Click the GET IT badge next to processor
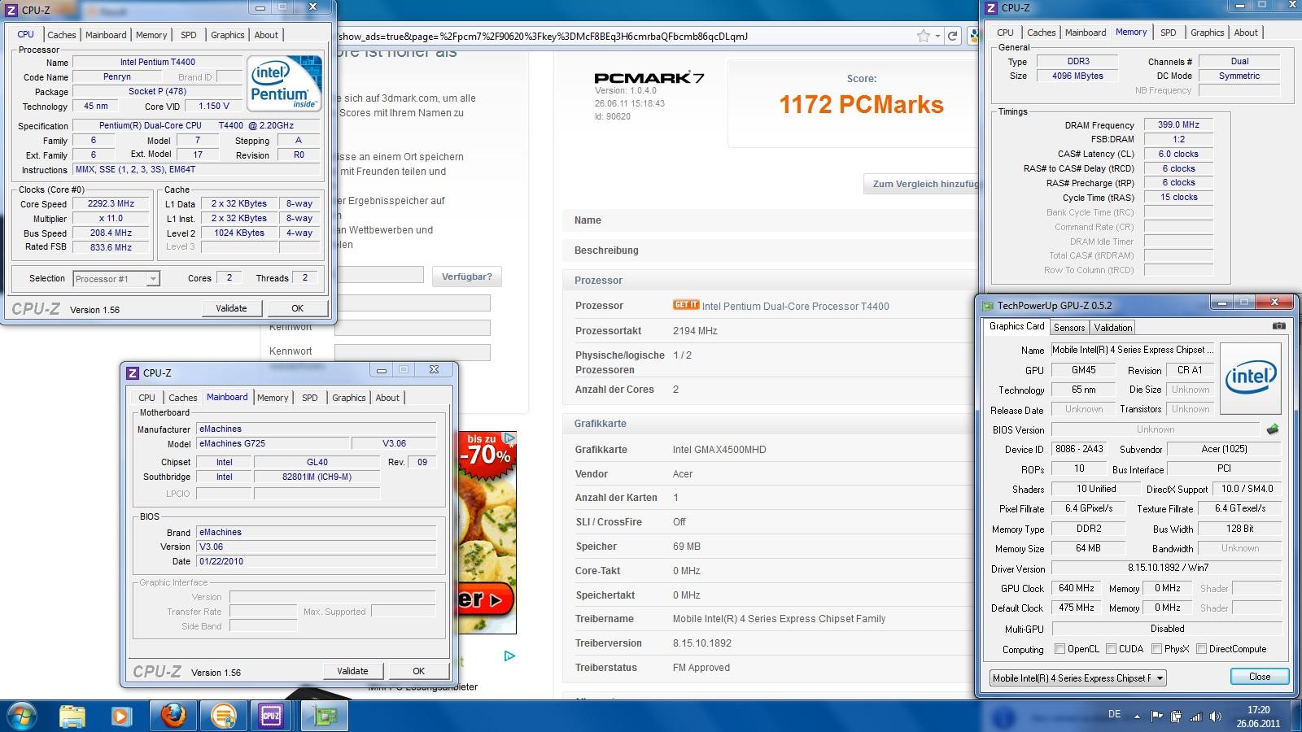Viewport: 1302px width, 732px height. coord(685,305)
